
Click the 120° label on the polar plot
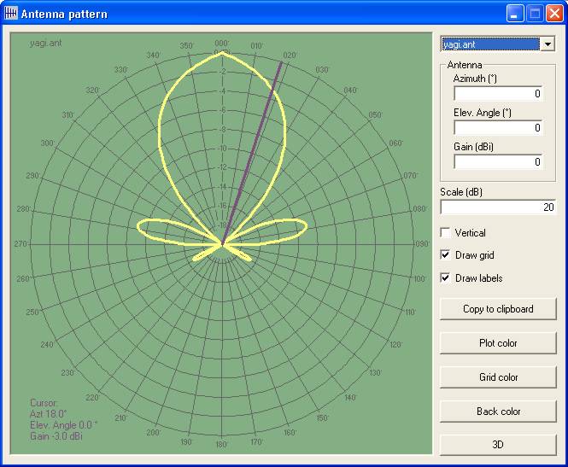click(x=396, y=344)
